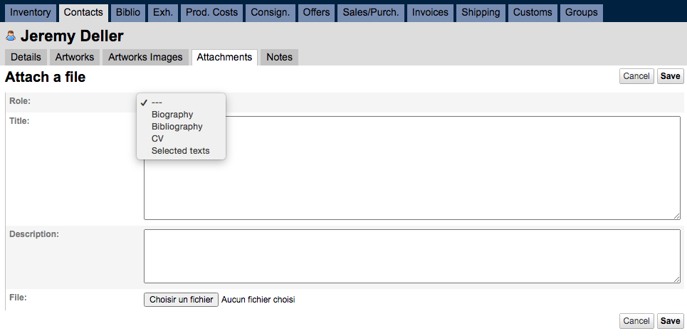Image resolution: width=687 pixels, height=336 pixels.
Task: Click 'Choisir un fichier' file button
Action: coord(182,300)
